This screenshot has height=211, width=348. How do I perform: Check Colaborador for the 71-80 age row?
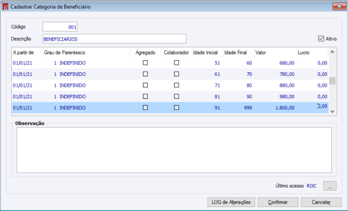(x=177, y=85)
